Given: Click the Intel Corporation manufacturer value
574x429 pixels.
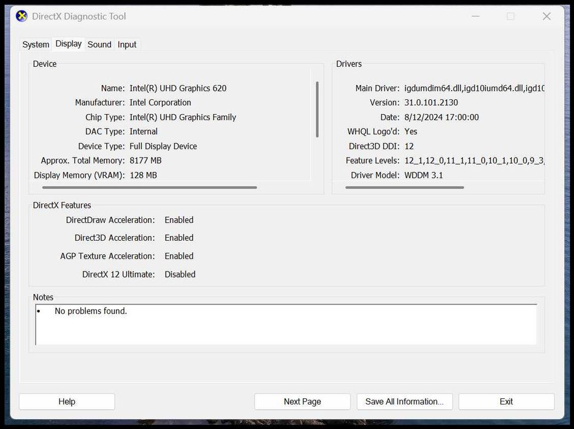Looking at the screenshot, I should 160,102.
